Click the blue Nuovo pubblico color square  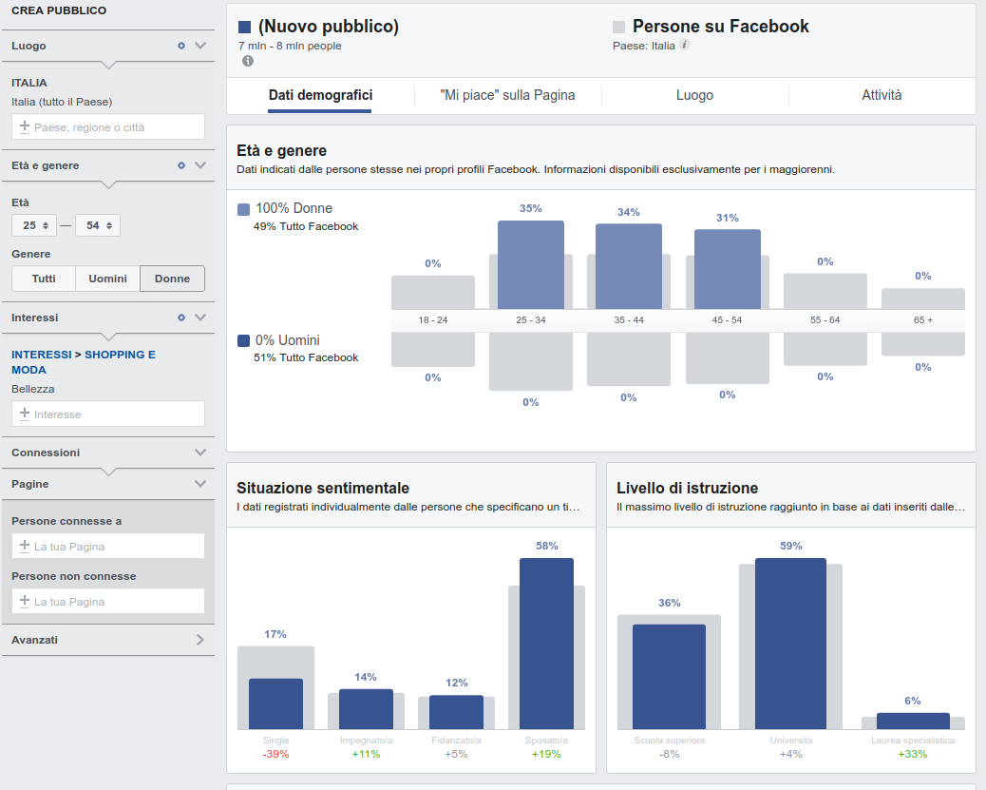pyautogui.click(x=245, y=27)
